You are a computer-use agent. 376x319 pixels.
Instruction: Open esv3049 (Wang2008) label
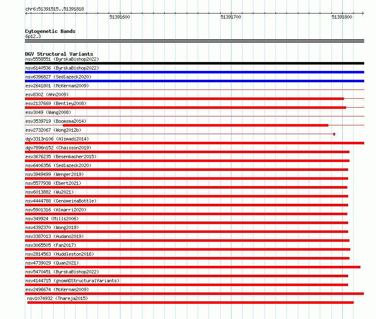click(48, 112)
